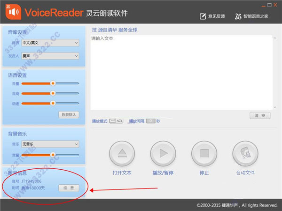Open the 语音 language dropdown 中文/英文
This screenshot has height=211, width=282.
point(50,43)
